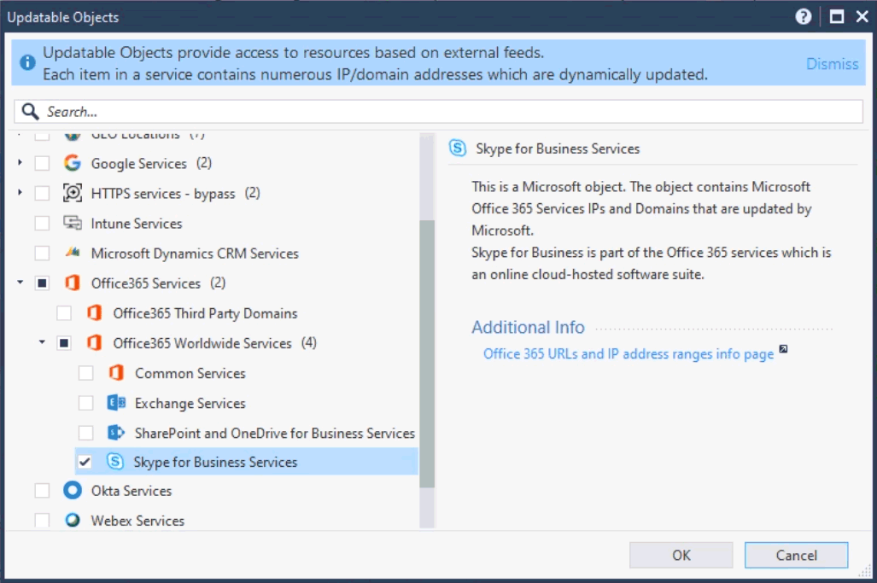This screenshot has height=583, width=877.
Task: Click the blue info icon in the banner
Action: (x=27, y=62)
